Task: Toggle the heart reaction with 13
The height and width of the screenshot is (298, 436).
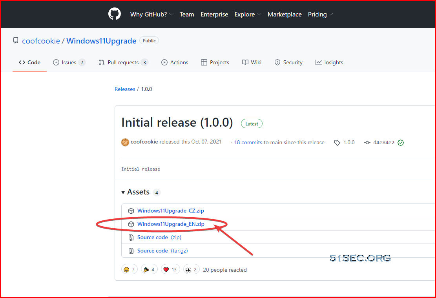Action: pos(170,269)
